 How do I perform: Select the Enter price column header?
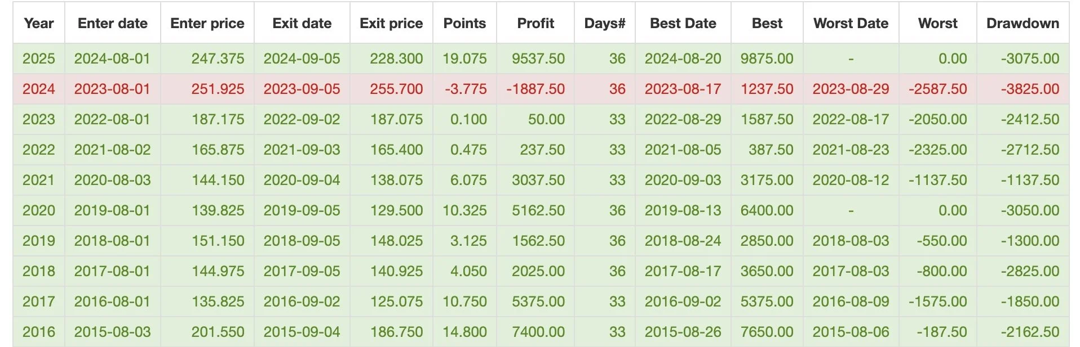(207, 23)
